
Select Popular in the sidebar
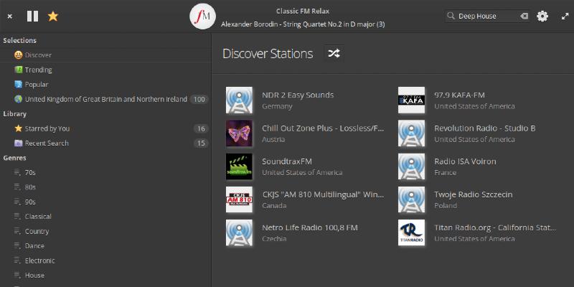point(37,84)
